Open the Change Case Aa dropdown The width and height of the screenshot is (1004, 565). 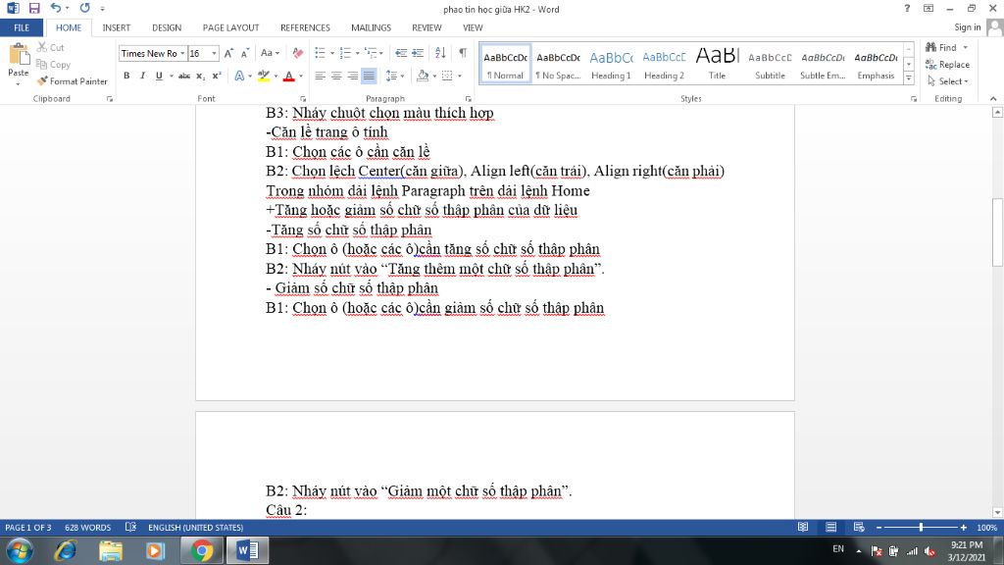[x=270, y=53]
